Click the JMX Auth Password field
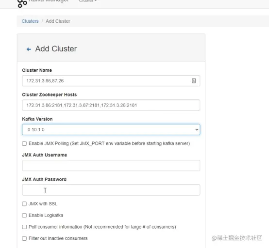This screenshot has height=248, width=269. click(x=111, y=190)
